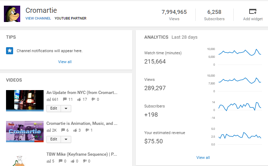Click the 6,258 subscribers count

214,12
